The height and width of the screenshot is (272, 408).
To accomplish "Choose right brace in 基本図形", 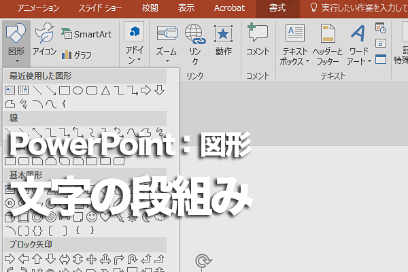I will point(92,230).
